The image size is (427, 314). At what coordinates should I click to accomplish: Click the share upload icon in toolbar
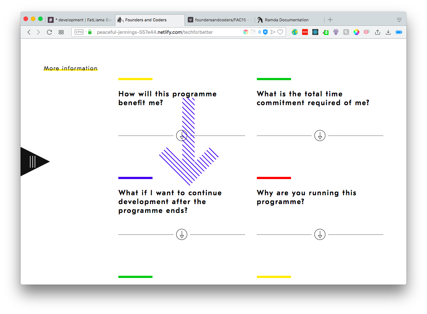[x=377, y=32]
